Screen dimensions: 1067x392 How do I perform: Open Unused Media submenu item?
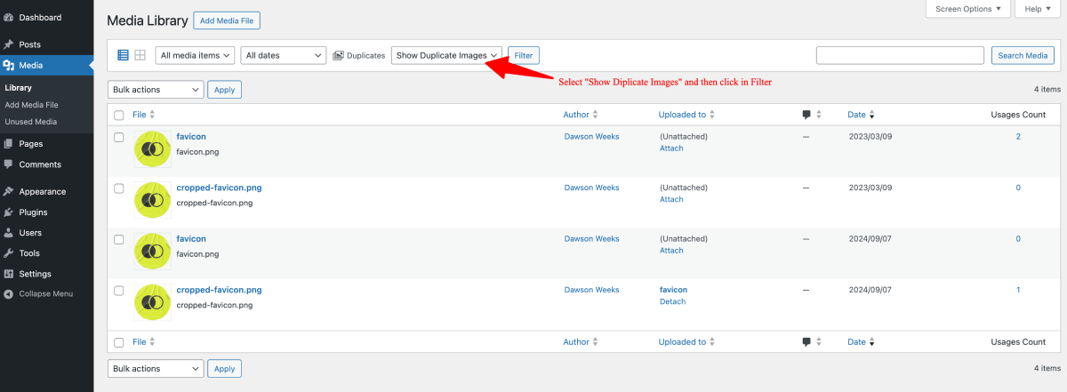[30, 122]
